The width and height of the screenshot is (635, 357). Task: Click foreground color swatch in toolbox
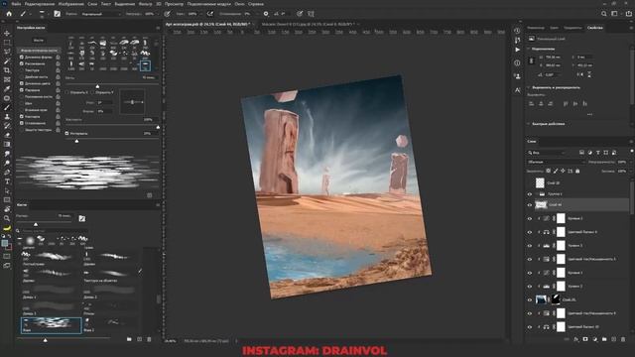[x=4, y=243]
